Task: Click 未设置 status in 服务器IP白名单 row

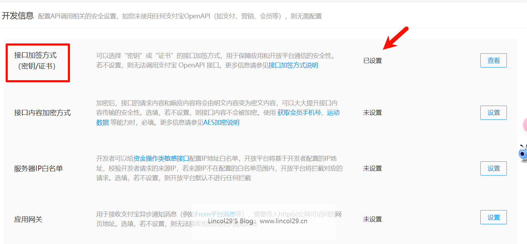Action: pyautogui.click(x=373, y=169)
